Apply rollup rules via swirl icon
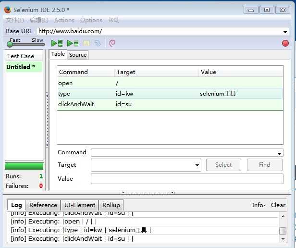This screenshot has height=248, width=296. [x=112, y=43]
